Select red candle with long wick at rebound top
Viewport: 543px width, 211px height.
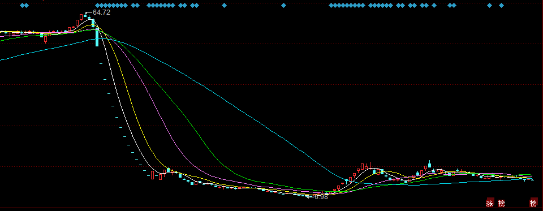tap(370, 166)
